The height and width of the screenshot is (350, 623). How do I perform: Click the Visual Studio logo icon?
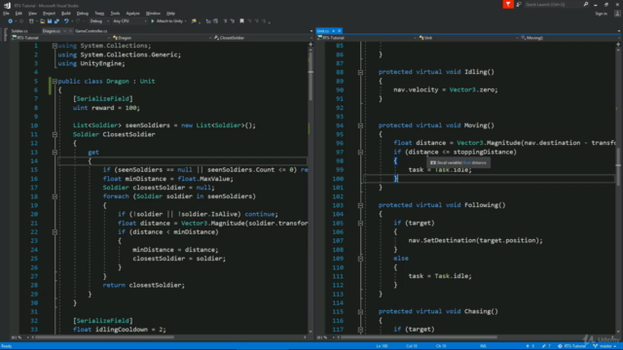pos(7,5)
